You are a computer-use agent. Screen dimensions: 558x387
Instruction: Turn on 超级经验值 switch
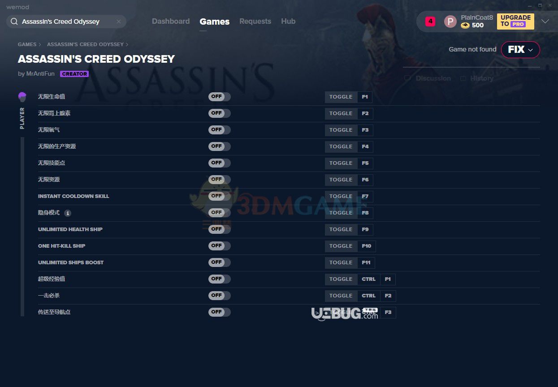coord(219,279)
